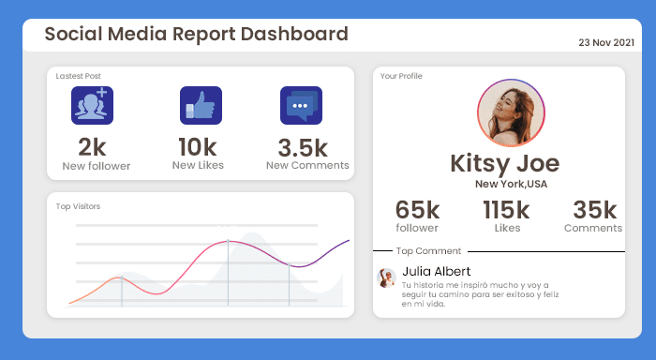656x360 pixels.
Task: Select the 65k follower total
Action: click(x=418, y=210)
